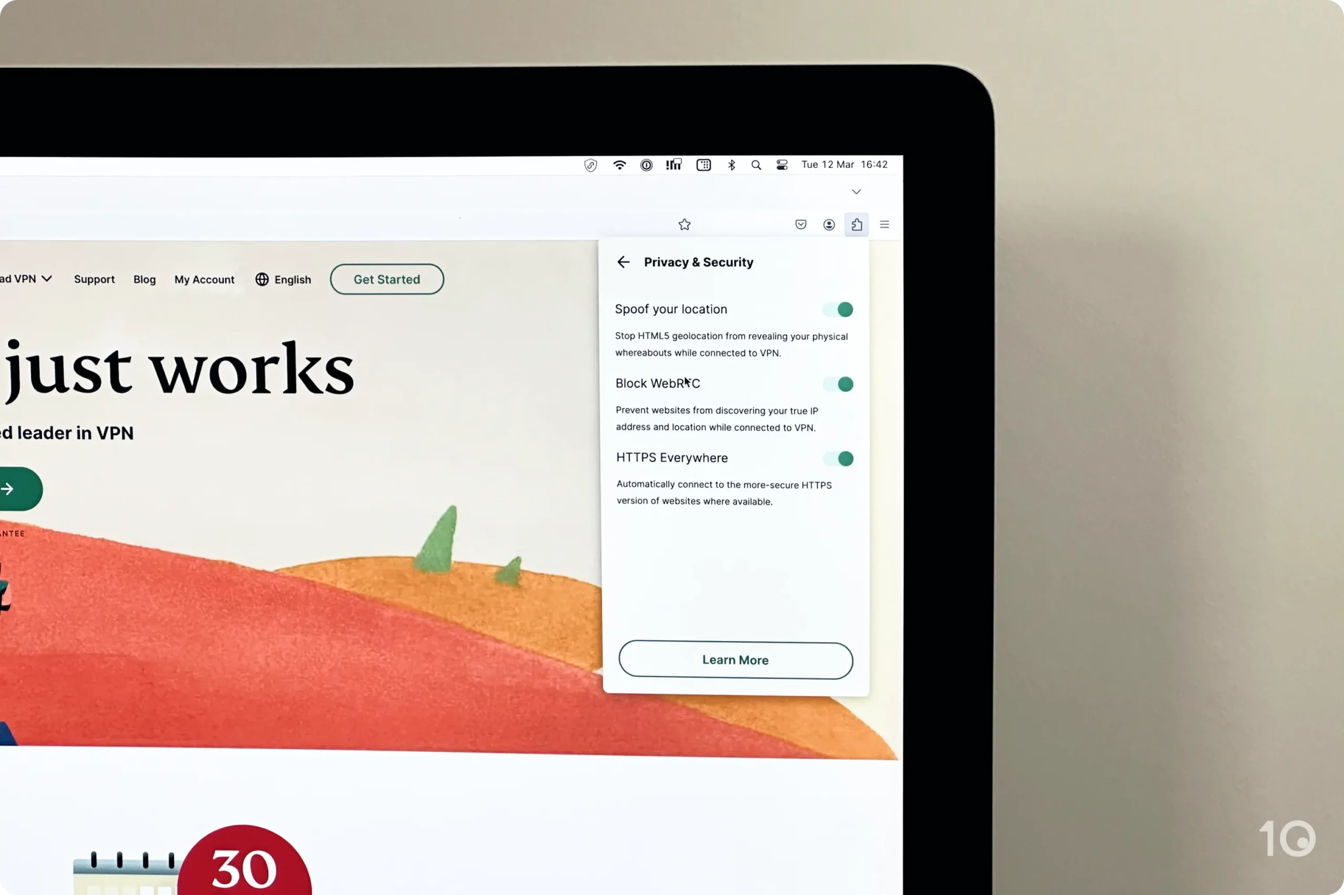Viewport: 1344px width, 895px height.
Task: Click the bookmark/save to Pocket icon
Action: tap(801, 224)
